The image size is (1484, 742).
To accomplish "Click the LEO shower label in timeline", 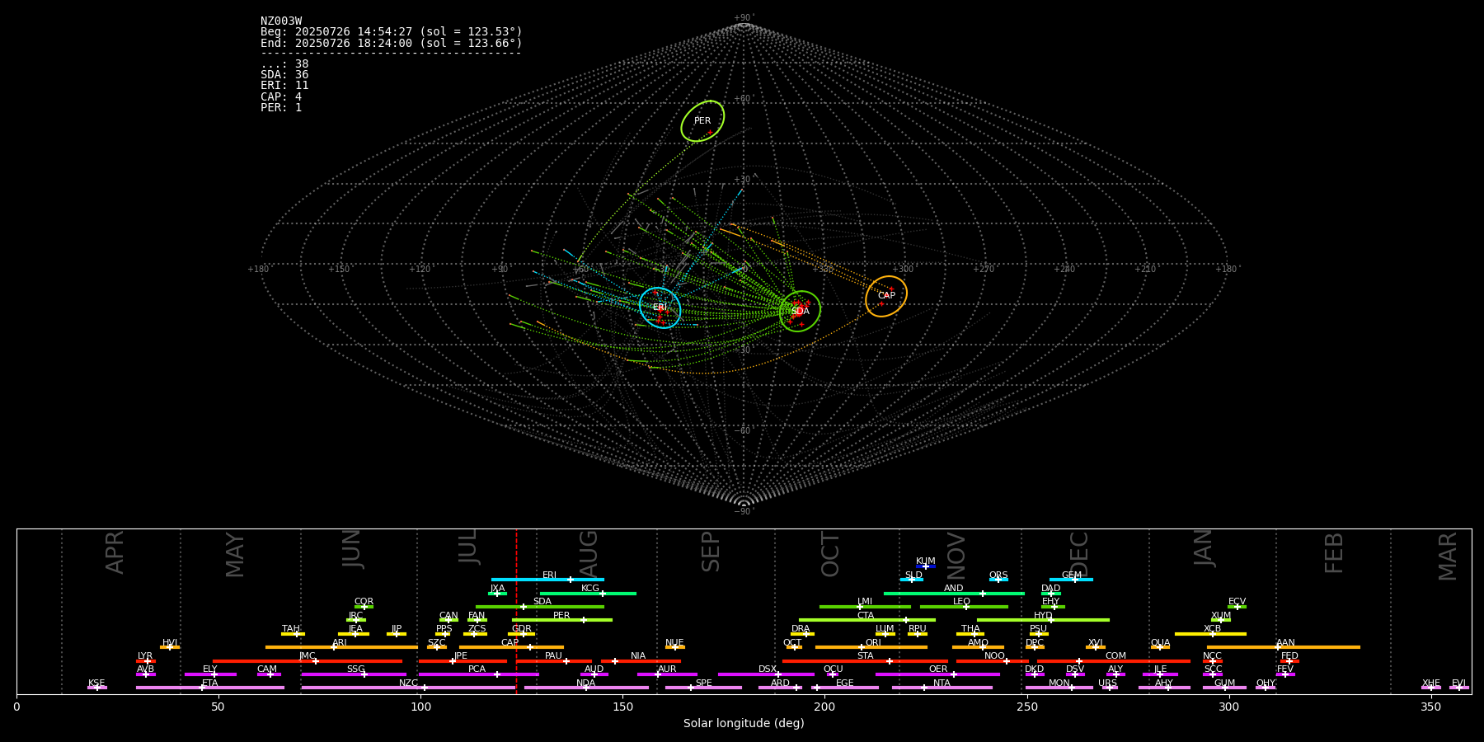I will tap(962, 602).
